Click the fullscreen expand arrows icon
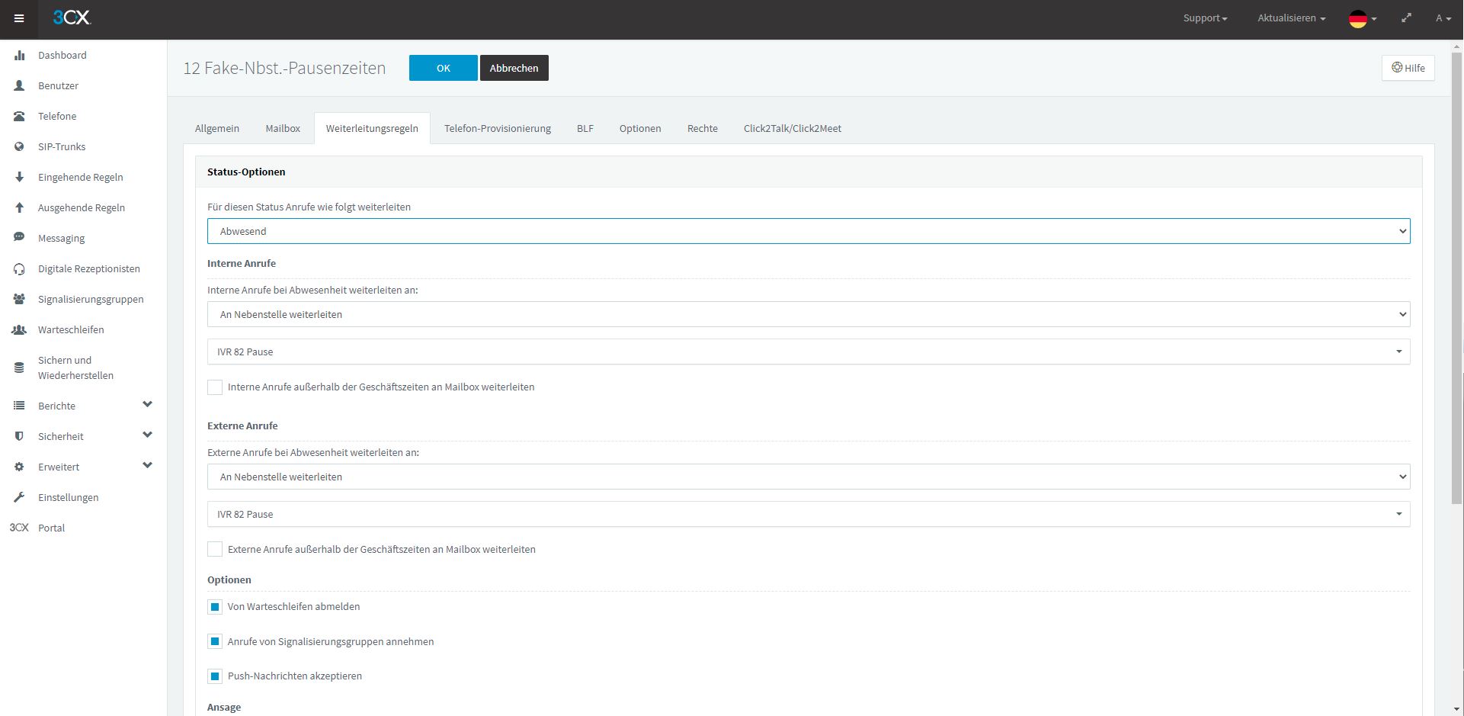 pyautogui.click(x=1406, y=18)
